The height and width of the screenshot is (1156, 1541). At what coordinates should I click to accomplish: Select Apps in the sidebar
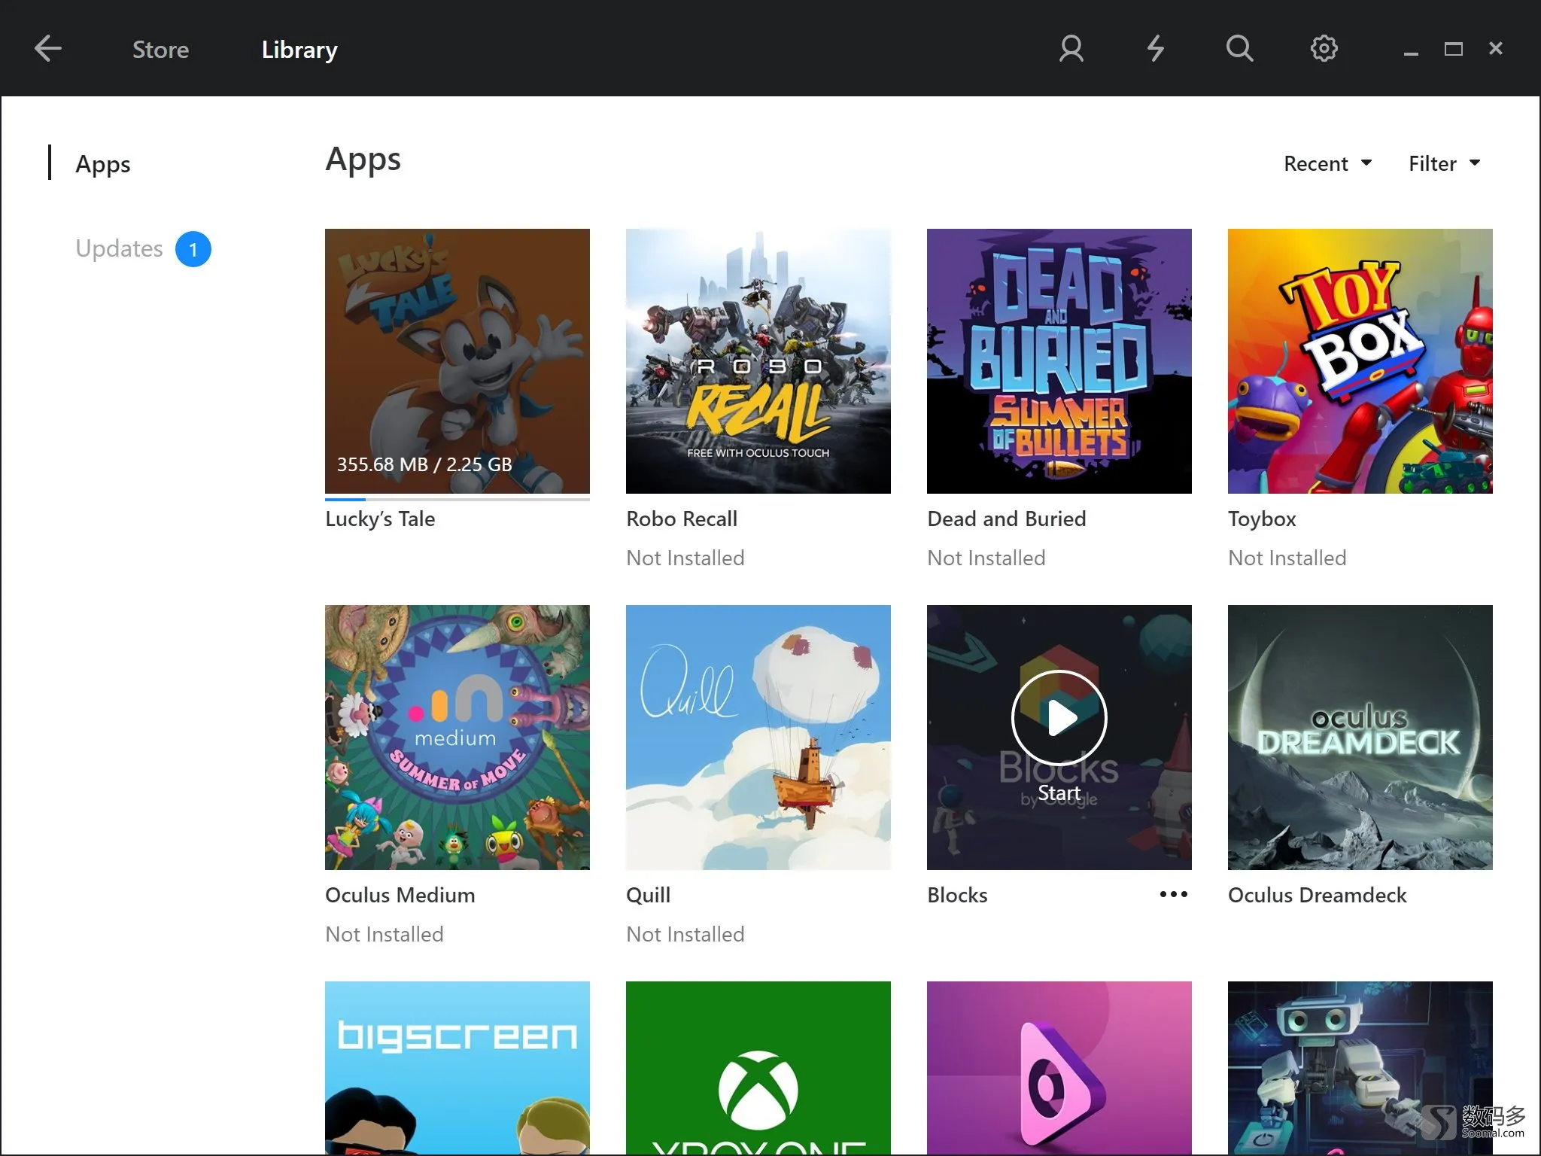tap(103, 163)
